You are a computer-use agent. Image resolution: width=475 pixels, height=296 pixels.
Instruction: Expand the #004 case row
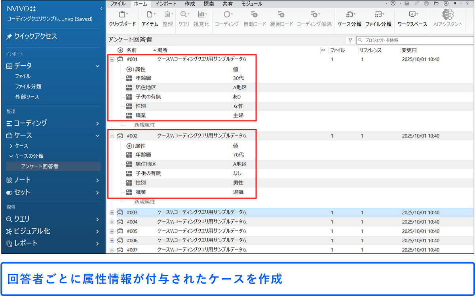point(112,222)
